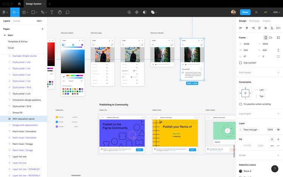Toggle the FFFFFF fill visibility icon

[x=272, y=146]
